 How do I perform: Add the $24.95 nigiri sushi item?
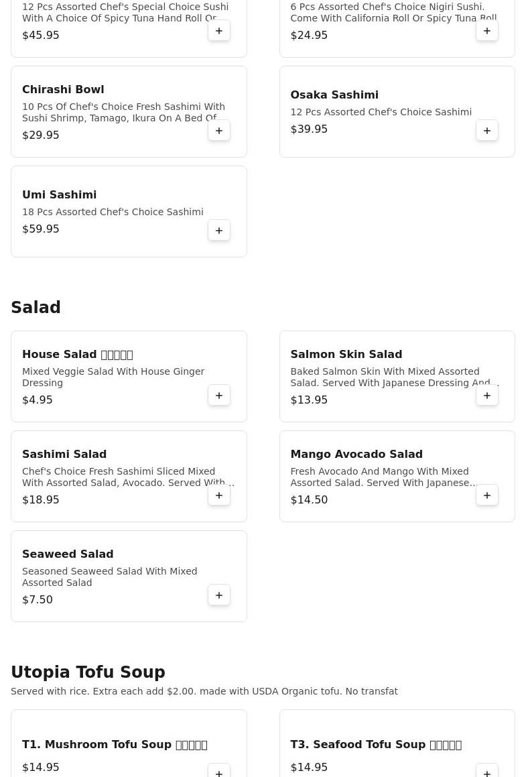click(487, 31)
